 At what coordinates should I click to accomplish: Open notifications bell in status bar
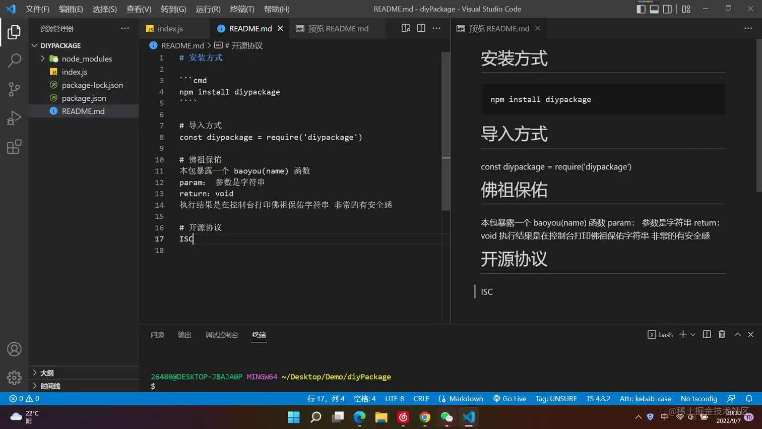coord(749,399)
